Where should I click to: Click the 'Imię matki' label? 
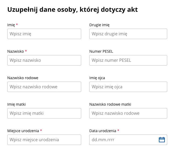click(16, 104)
